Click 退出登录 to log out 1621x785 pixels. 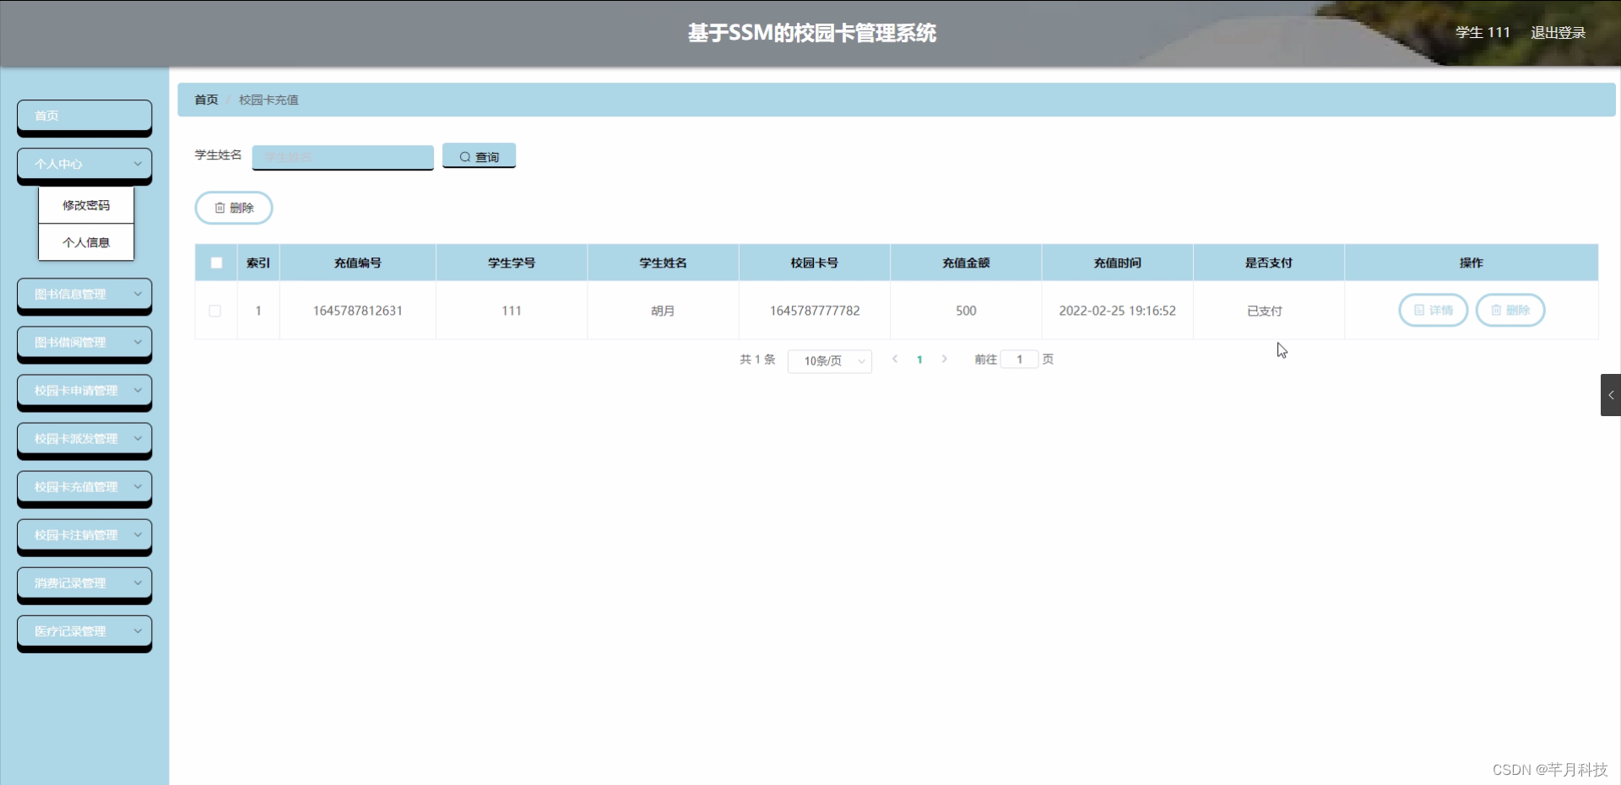tap(1558, 32)
